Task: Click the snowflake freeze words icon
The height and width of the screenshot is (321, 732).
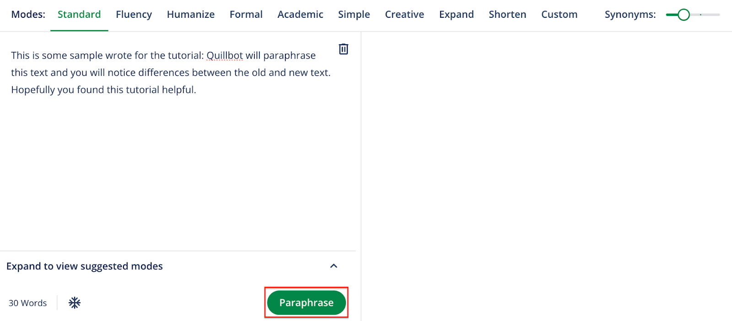Action: pyautogui.click(x=75, y=303)
